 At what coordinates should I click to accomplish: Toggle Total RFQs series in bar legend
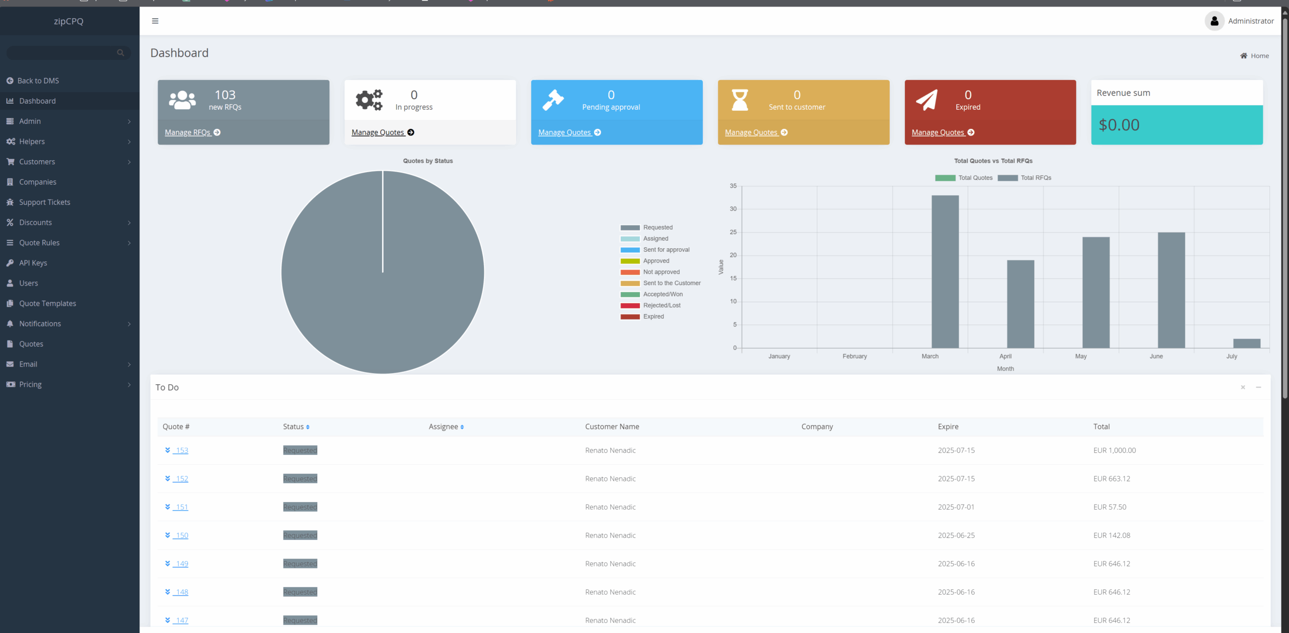point(1035,178)
